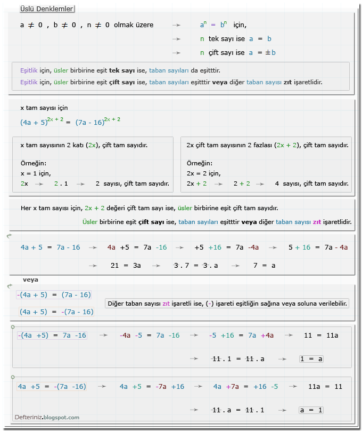Click the step "4a +5 = -7a +16"
Viewport: 362px width, 431px height.
click(x=152, y=387)
